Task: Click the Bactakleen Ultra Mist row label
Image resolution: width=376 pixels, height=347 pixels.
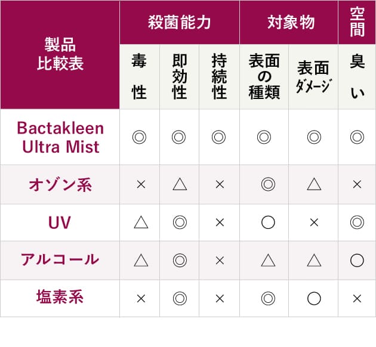Action: 60,137
